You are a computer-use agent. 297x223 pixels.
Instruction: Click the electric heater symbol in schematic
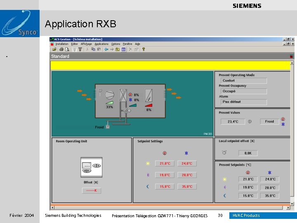[x=148, y=95]
